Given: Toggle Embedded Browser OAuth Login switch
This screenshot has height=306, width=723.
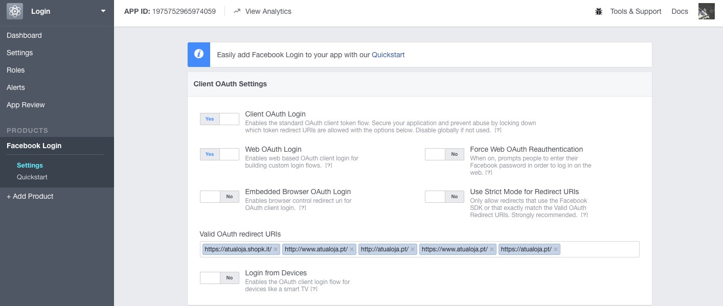Looking at the screenshot, I should (219, 197).
